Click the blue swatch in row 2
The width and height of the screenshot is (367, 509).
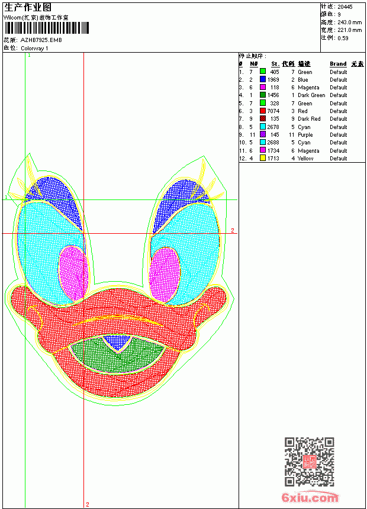263,79
